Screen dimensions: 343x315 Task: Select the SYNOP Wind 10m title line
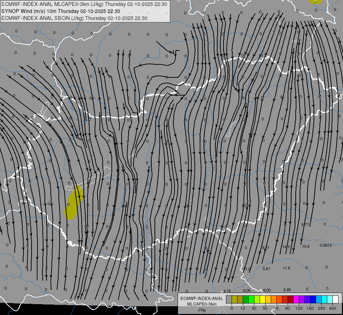click(x=61, y=11)
